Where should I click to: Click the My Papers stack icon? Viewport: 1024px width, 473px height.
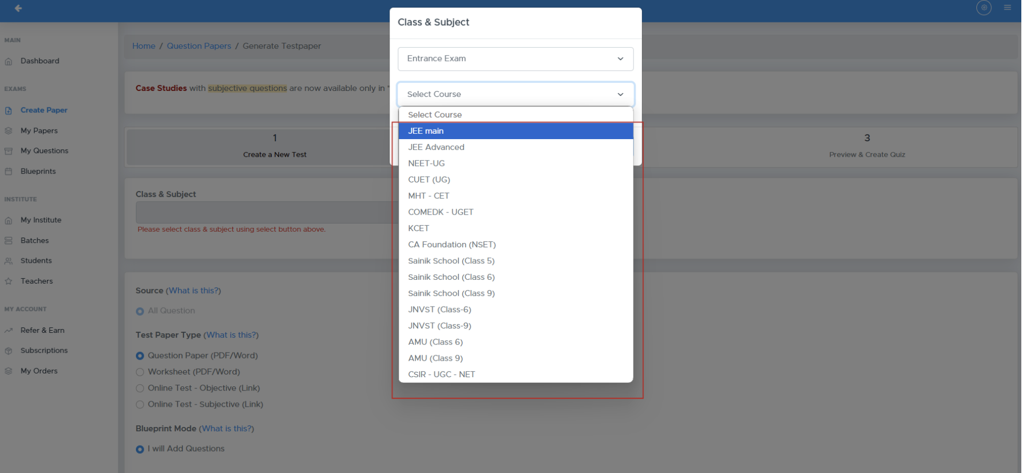(x=9, y=131)
